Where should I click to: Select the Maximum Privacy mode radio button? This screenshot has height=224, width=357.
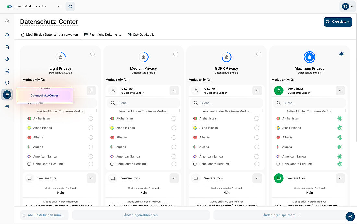click(x=341, y=54)
